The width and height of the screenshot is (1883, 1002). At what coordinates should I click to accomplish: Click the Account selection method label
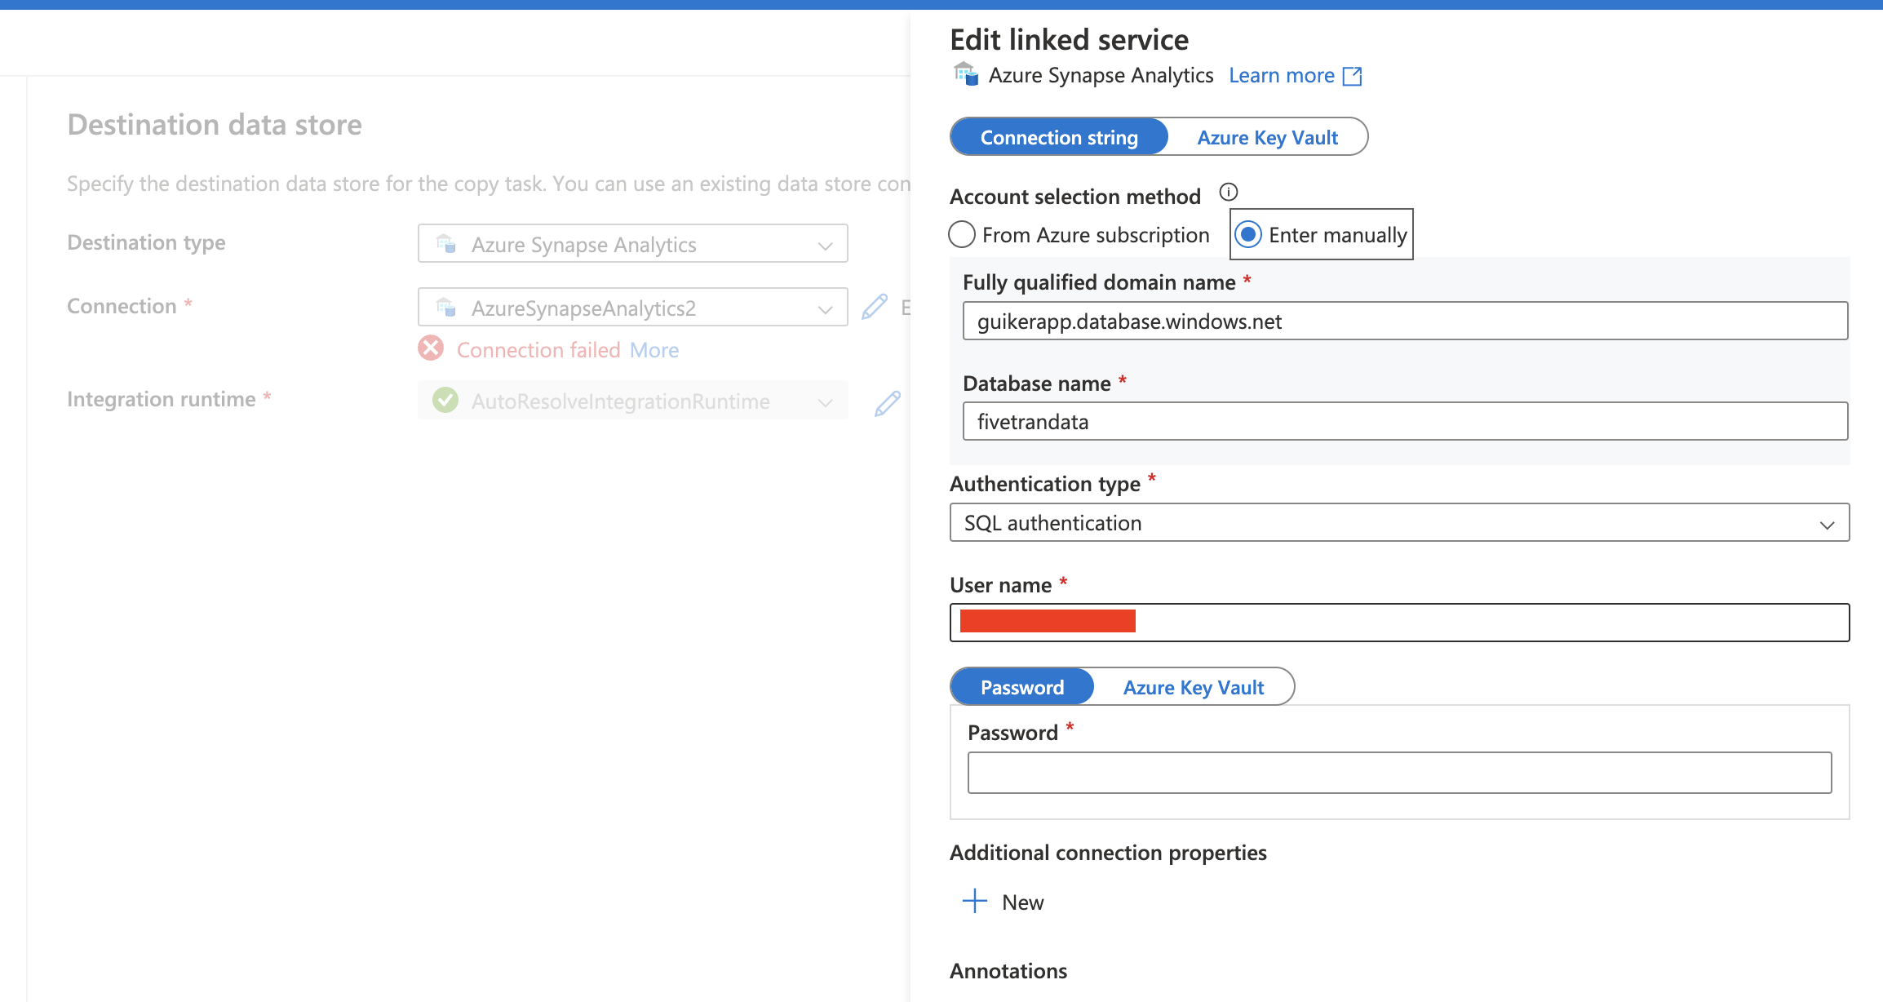pos(1074,197)
